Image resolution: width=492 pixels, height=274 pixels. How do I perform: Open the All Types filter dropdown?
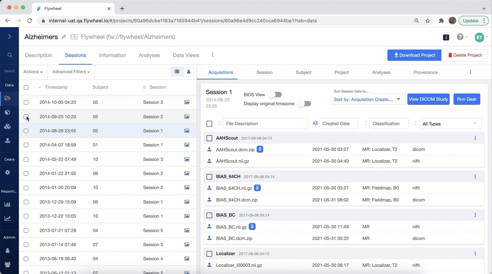[450, 123]
